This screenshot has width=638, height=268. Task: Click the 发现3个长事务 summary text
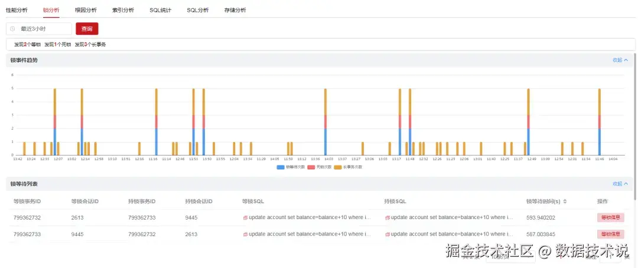pos(90,45)
